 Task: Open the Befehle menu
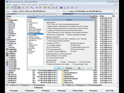(24, 4)
